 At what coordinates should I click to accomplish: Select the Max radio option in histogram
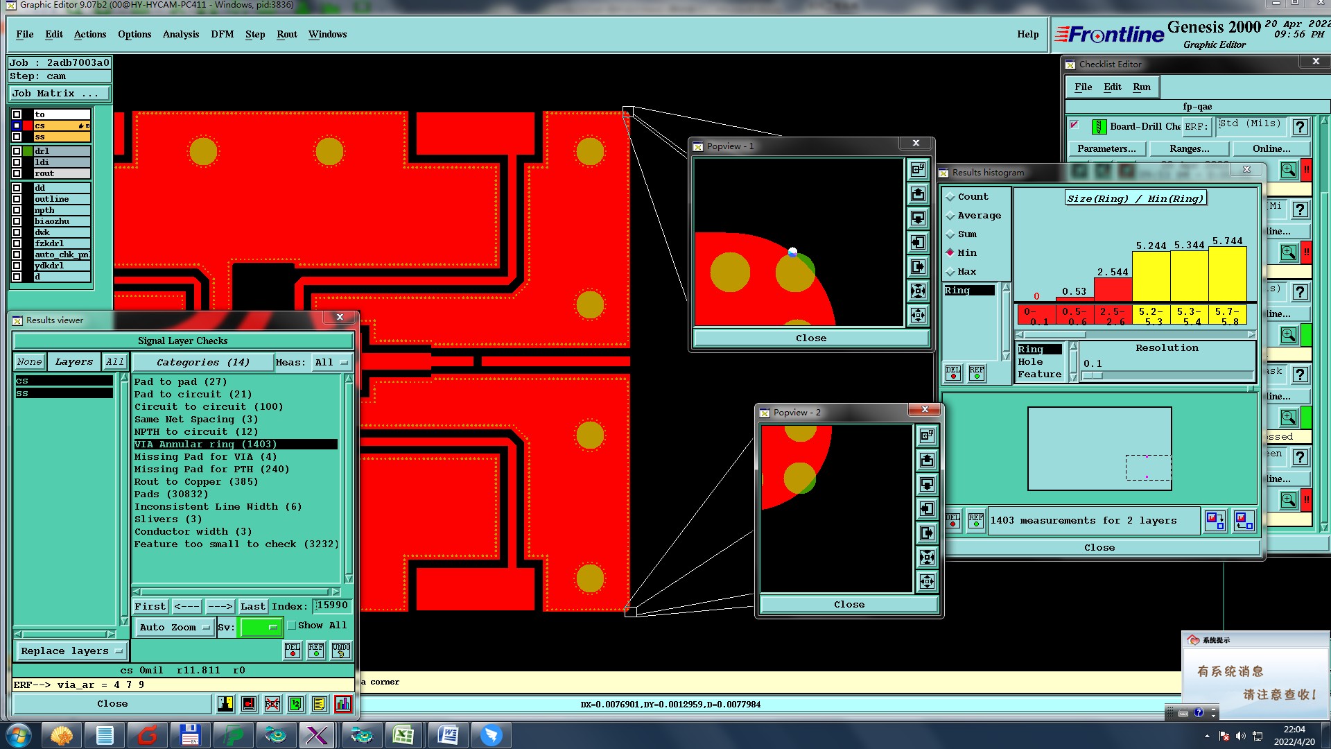click(950, 272)
